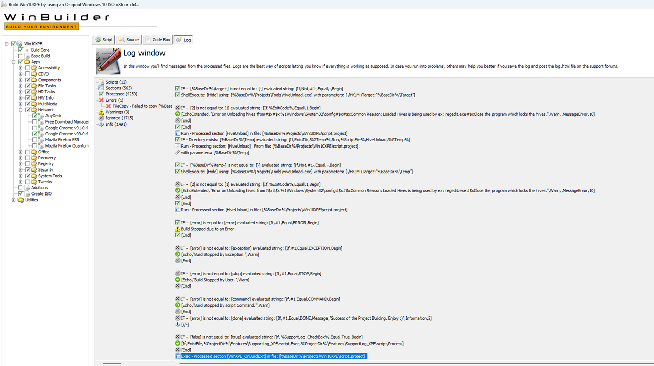Click the Additions script icon
654x366 pixels.
pyautogui.click(x=27, y=188)
